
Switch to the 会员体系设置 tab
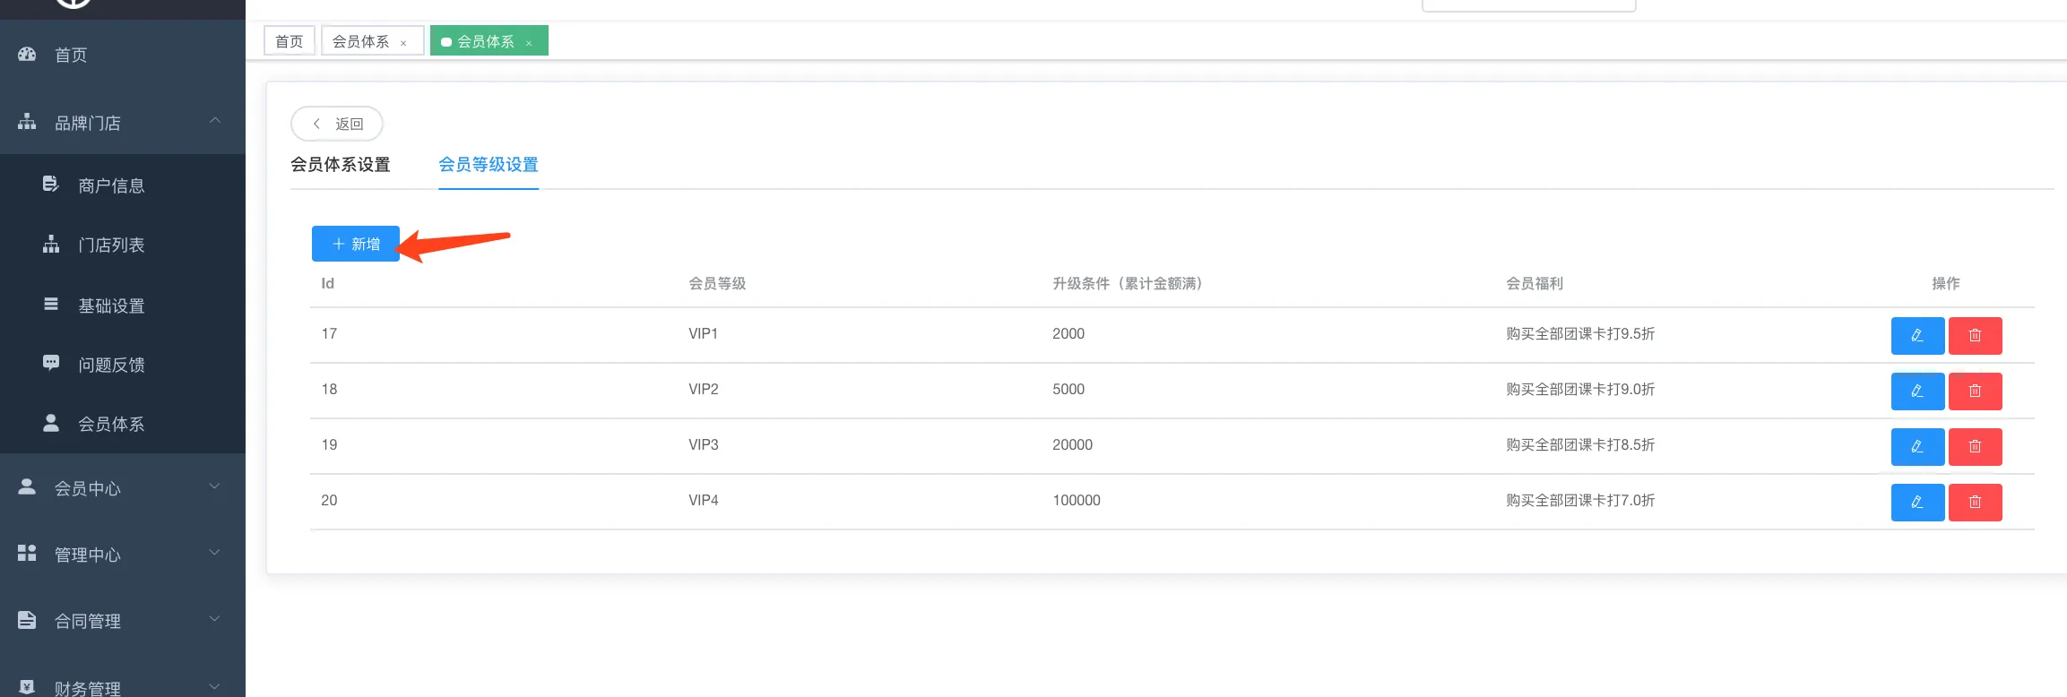[x=341, y=165]
